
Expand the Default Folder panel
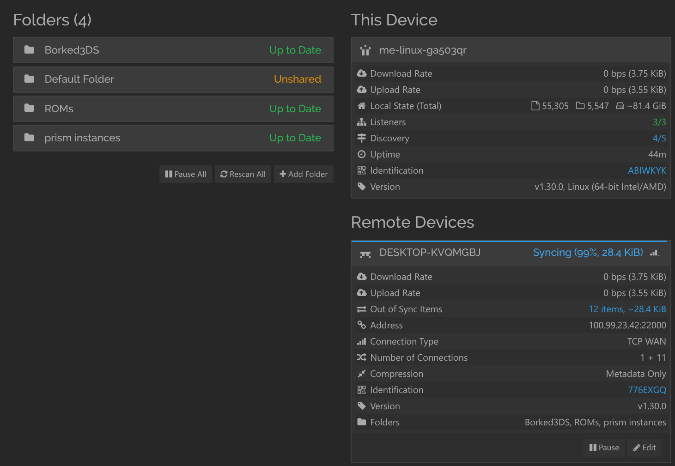(x=173, y=79)
